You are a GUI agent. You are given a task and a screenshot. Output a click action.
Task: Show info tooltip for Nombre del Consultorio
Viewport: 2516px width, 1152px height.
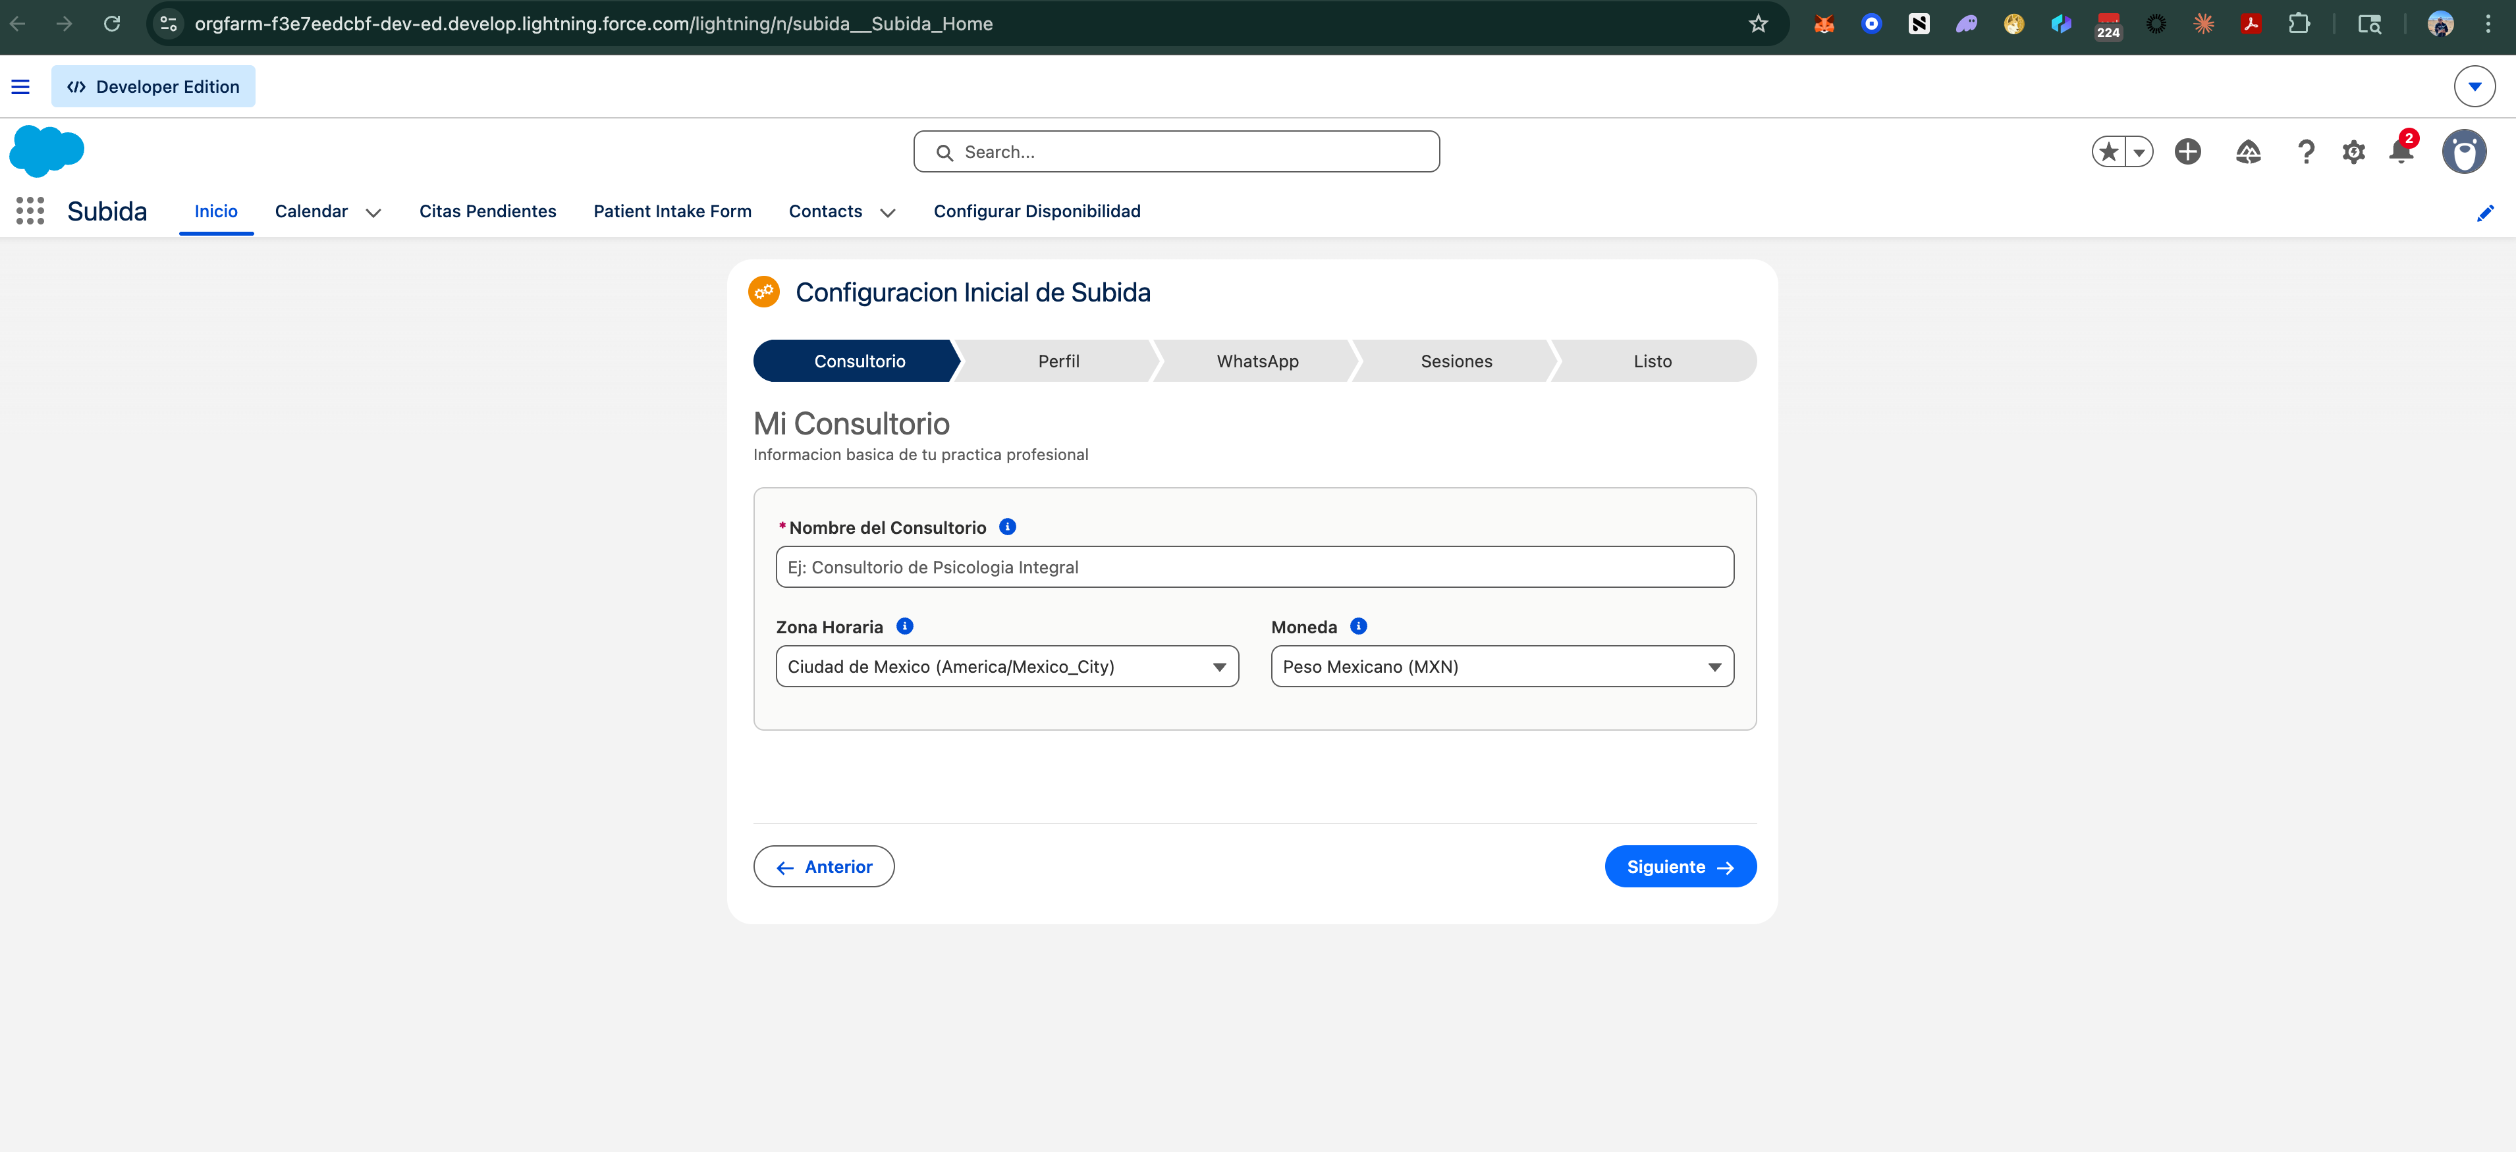point(1008,527)
